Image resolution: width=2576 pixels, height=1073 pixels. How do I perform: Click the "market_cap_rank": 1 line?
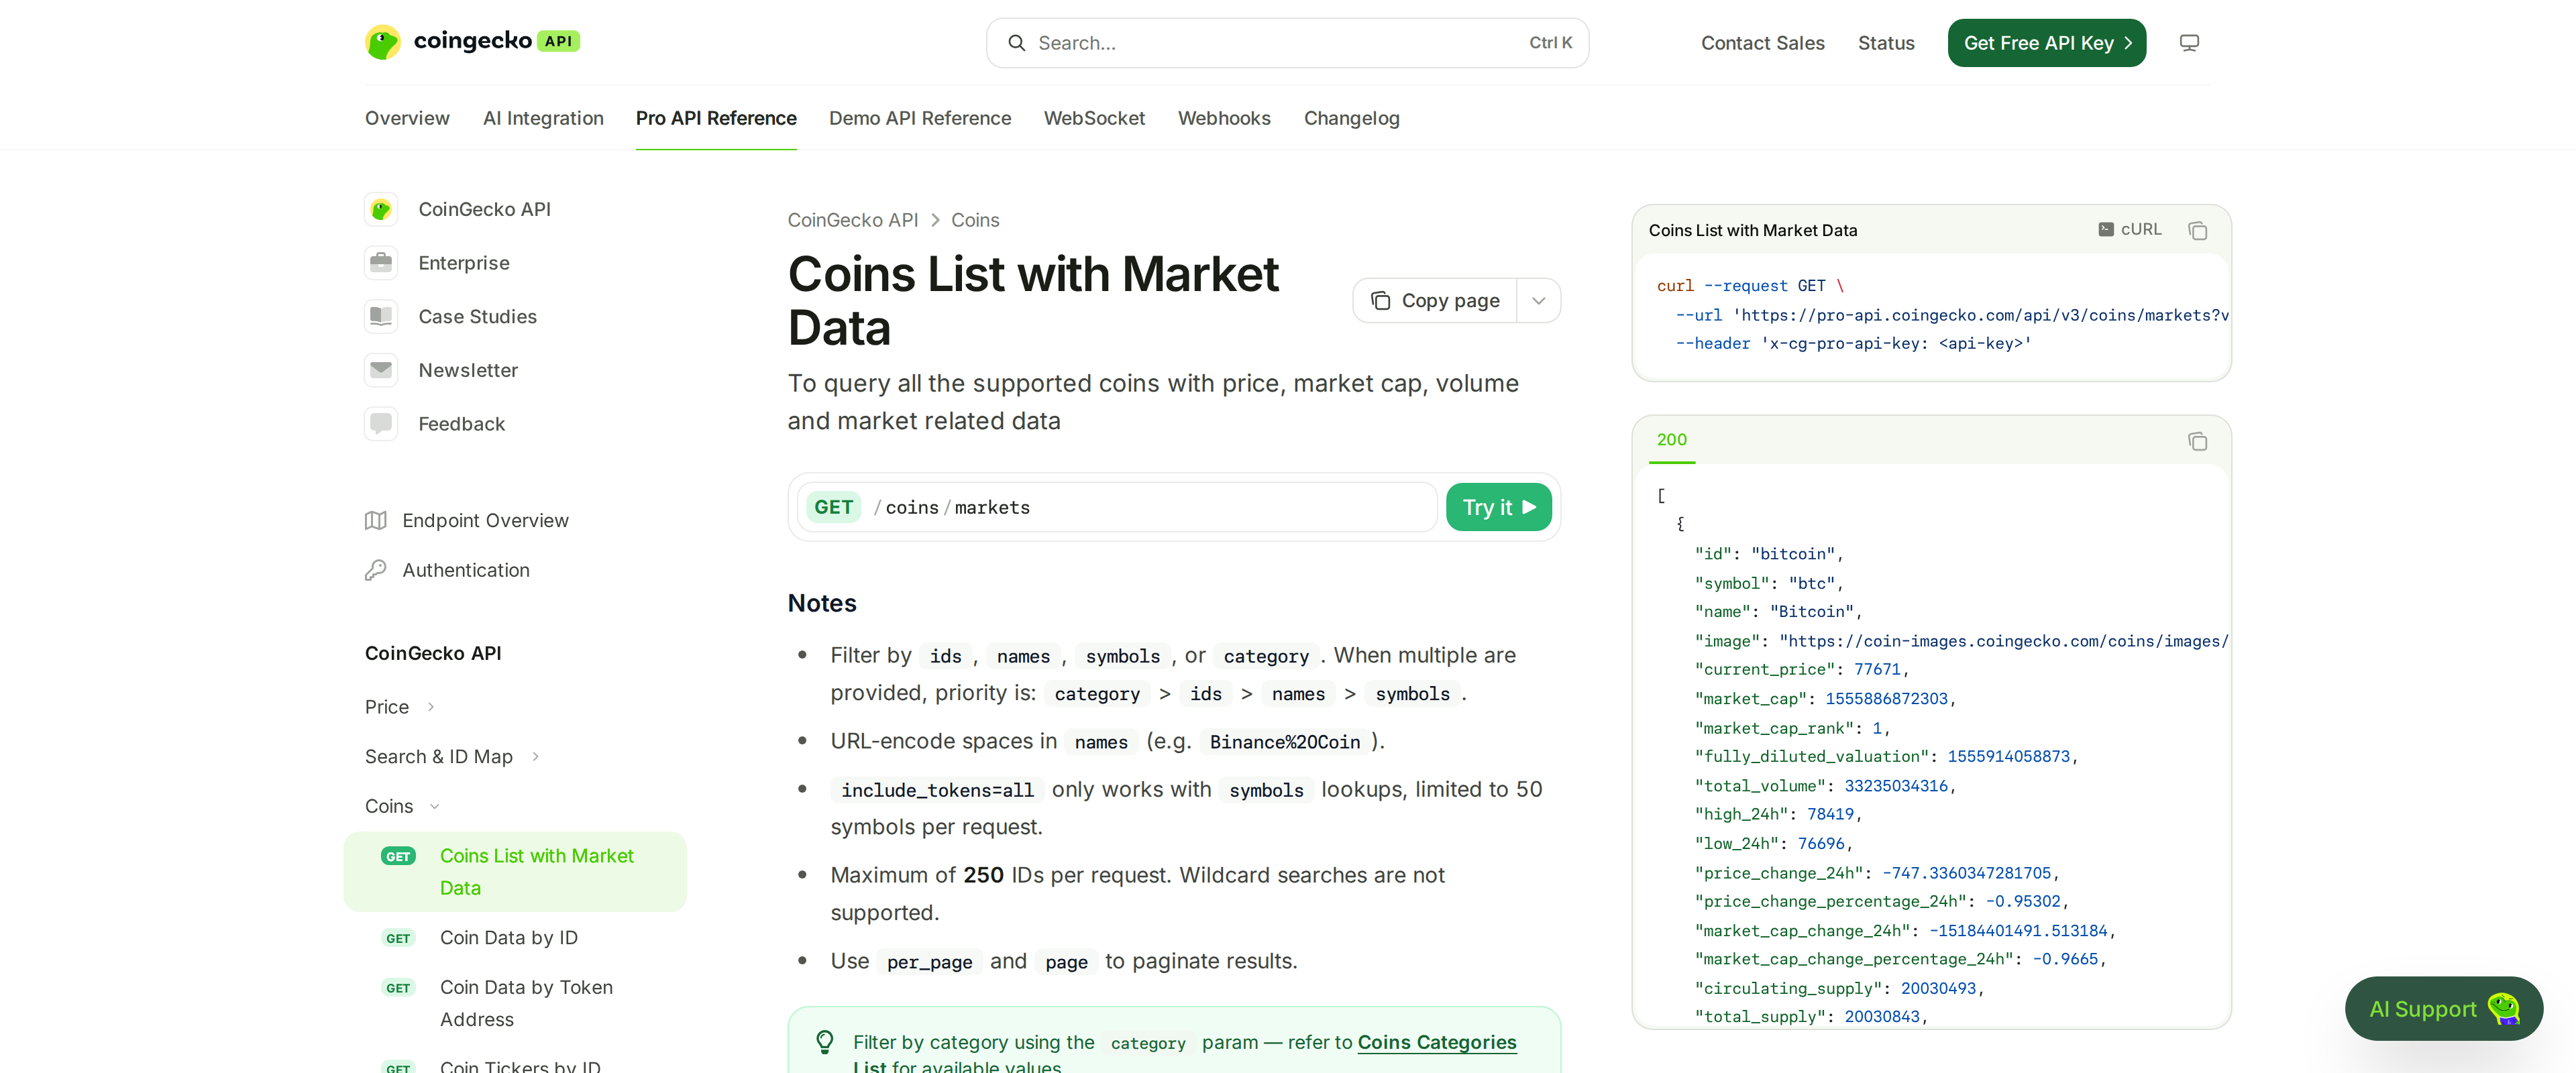click(1792, 728)
